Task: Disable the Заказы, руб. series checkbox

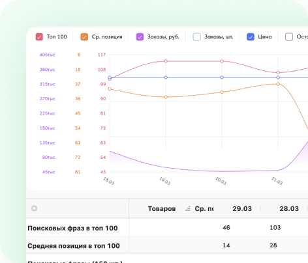Action: click(140, 37)
